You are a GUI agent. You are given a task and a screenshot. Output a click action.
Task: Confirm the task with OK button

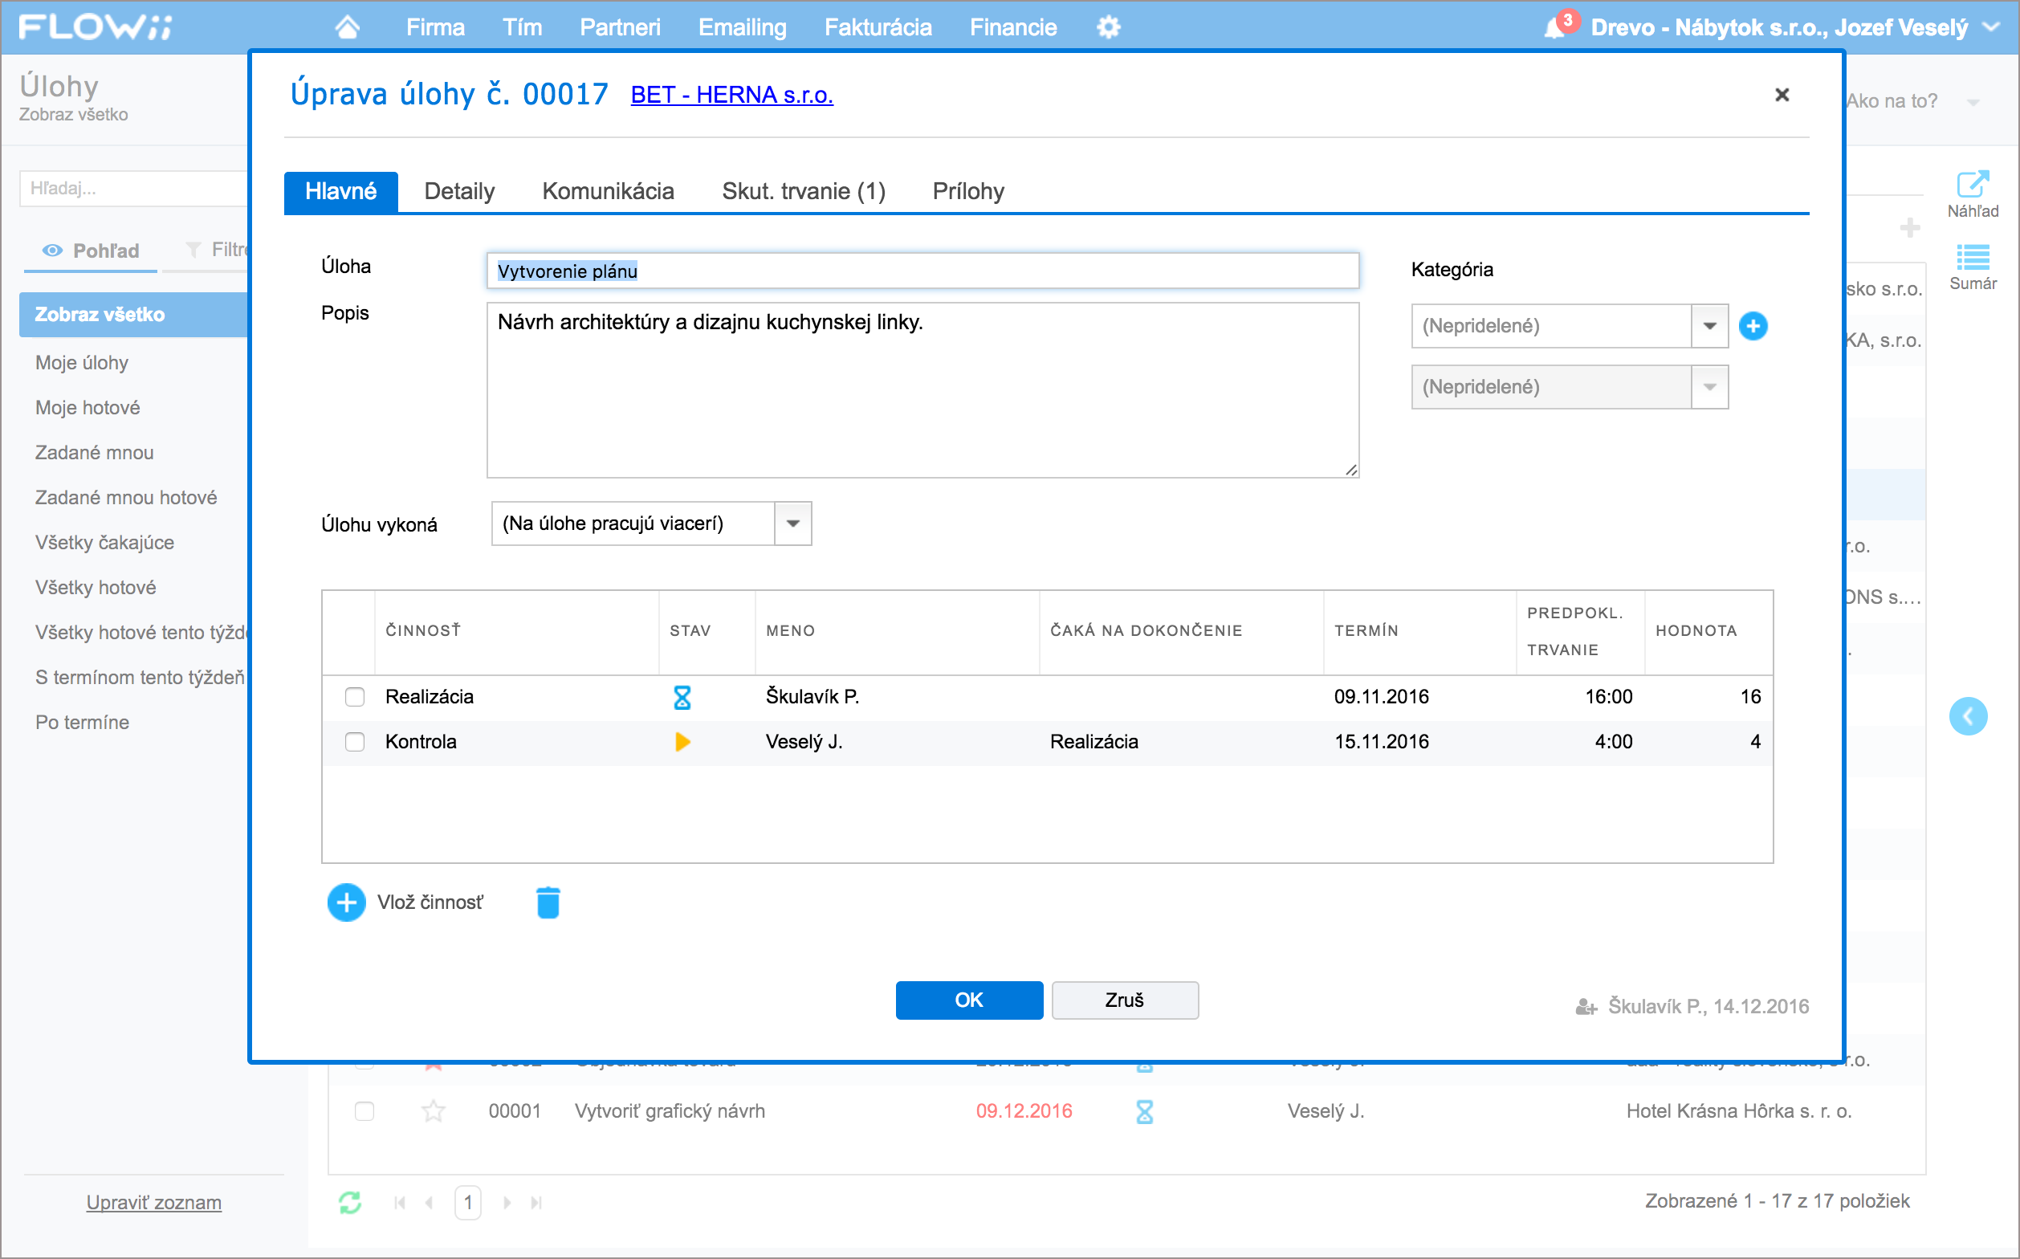click(969, 1000)
